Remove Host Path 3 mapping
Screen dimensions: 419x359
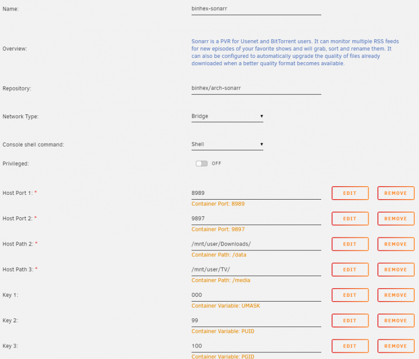click(x=396, y=269)
